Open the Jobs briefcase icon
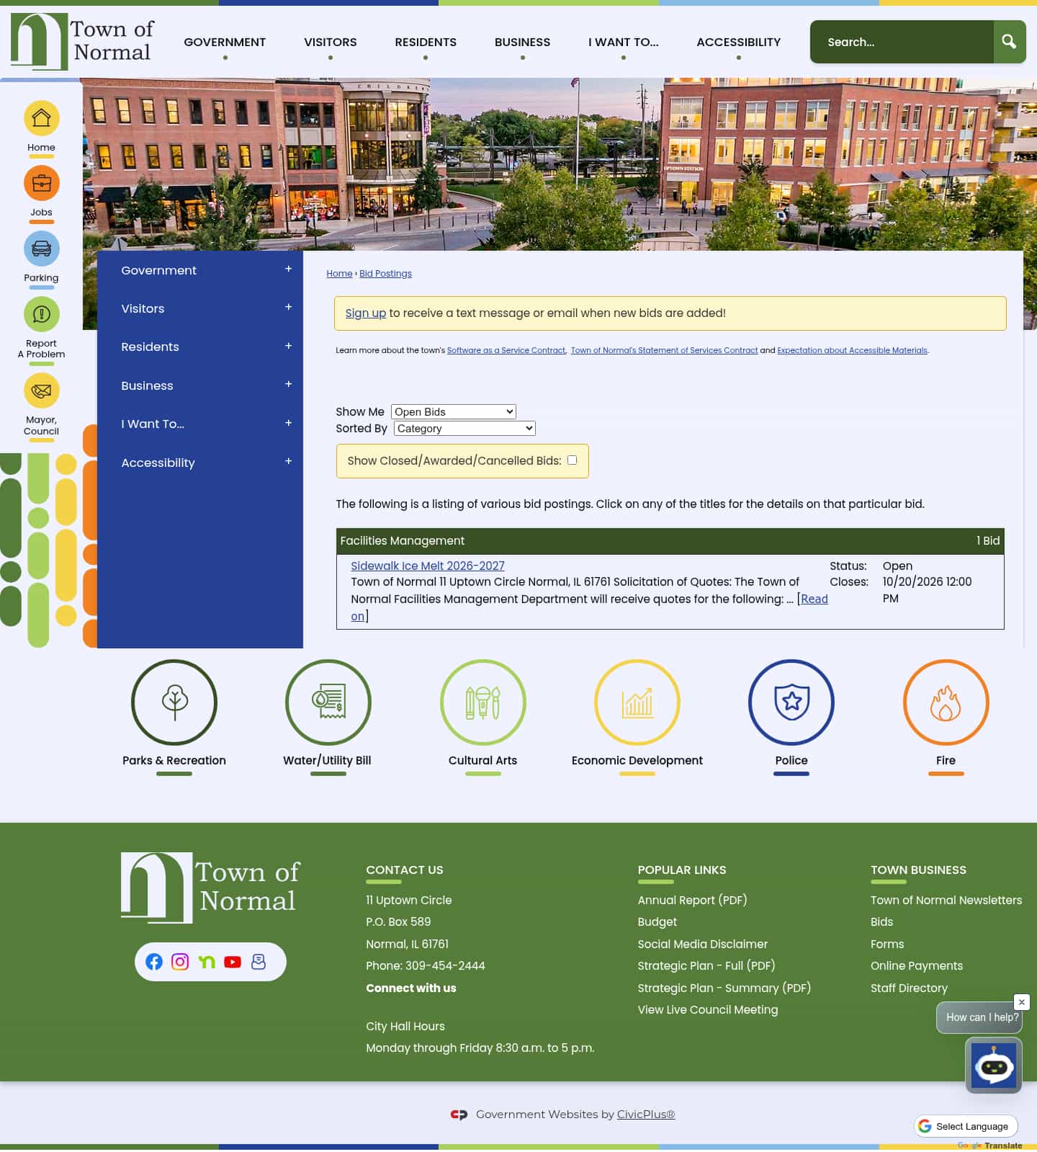 tap(41, 183)
